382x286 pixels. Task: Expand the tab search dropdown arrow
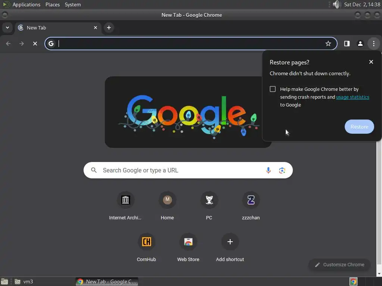click(x=7, y=28)
